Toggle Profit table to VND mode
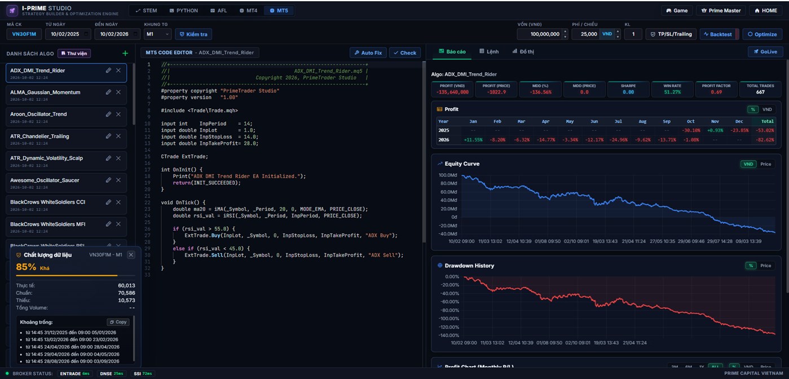Image resolution: width=789 pixels, height=379 pixels. click(x=767, y=109)
